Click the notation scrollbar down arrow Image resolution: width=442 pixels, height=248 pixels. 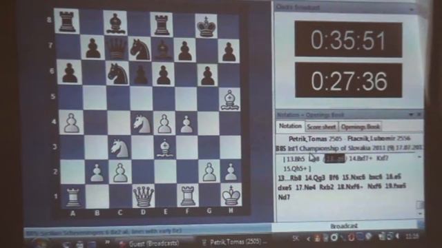(420, 214)
